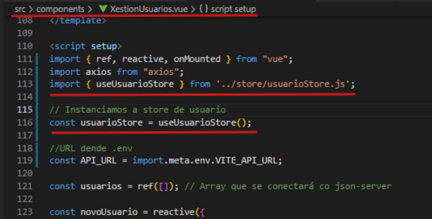Screen dimensions: 432x219
Task: Click 'reactive' in the vue import list
Action: tap(143, 59)
